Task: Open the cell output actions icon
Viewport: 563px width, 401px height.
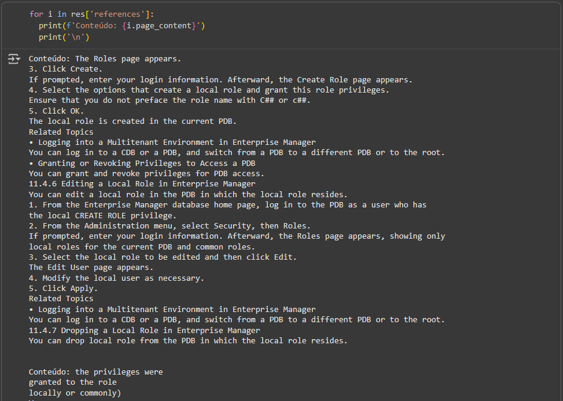Action: 13,59
